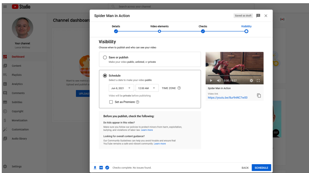Click the TIME ZONE label
Image resolution: width=309 pixels, height=173 pixels.
[x=169, y=88]
